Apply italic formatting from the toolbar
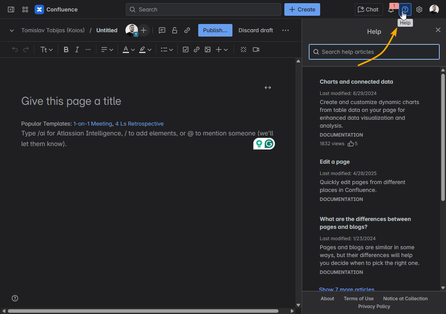The width and height of the screenshot is (446, 314). [77, 49]
